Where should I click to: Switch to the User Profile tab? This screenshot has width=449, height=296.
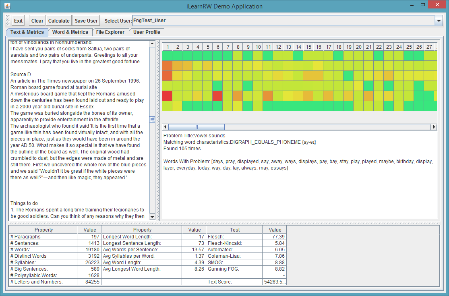pyautogui.click(x=147, y=32)
